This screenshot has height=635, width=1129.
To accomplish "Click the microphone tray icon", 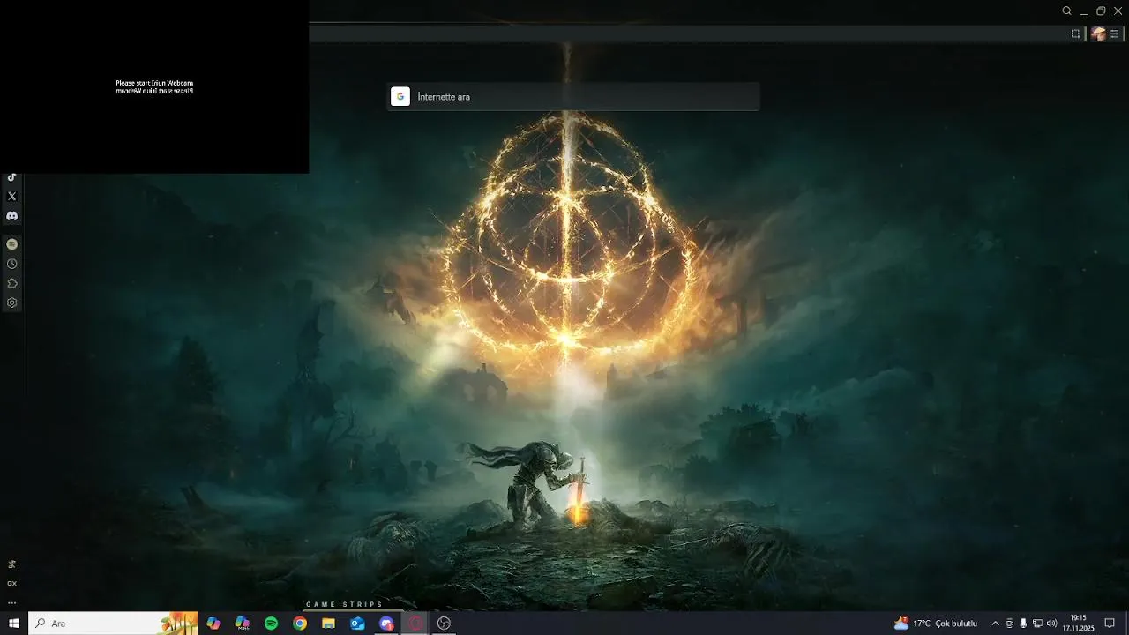I will [1023, 624].
